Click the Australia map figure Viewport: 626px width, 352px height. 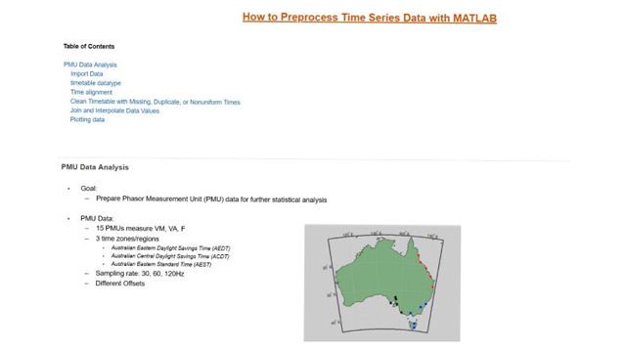click(x=382, y=283)
